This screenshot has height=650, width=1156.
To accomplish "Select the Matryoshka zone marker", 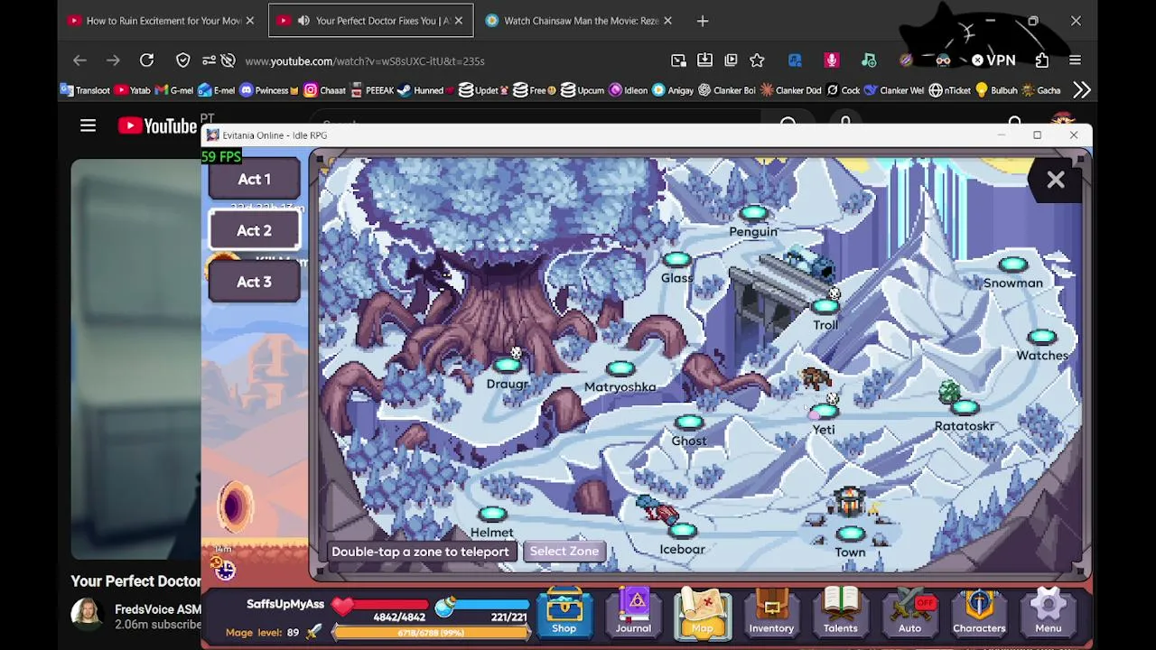I will point(620,368).
